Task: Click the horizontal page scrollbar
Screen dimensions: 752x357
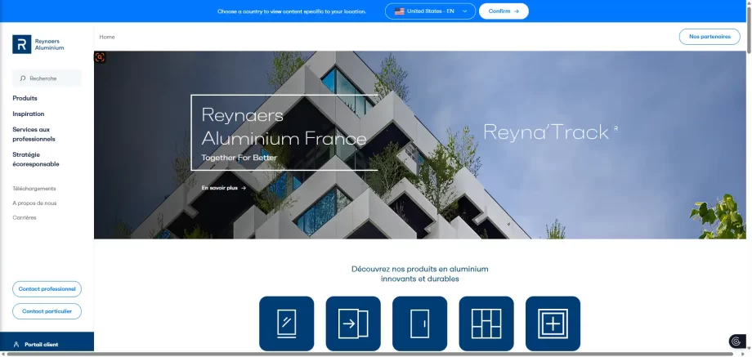Action: (x=369, y=354)
